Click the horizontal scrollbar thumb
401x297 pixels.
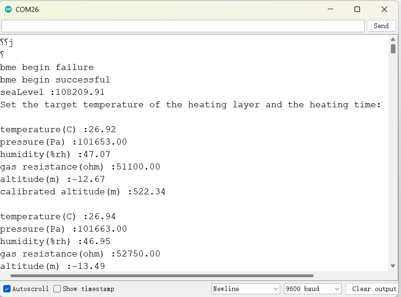[x=162, y=276]
